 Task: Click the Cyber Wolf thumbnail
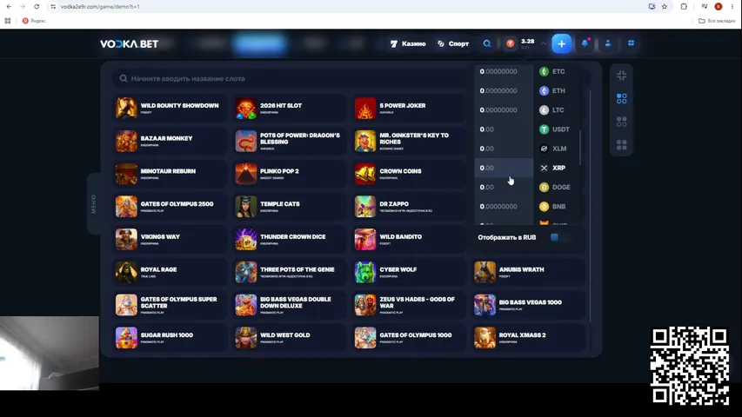pos(364,272)
